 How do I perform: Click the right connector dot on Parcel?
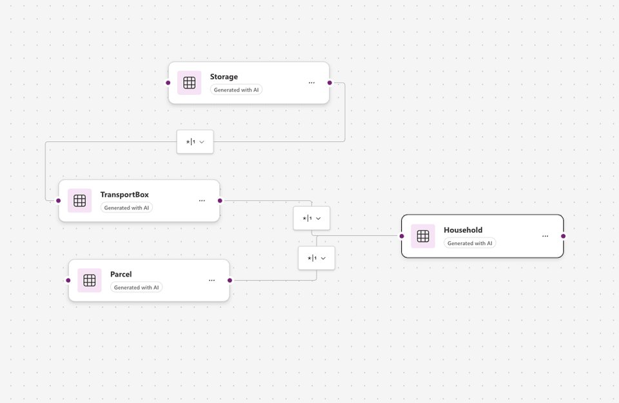(x=230, y=280)
